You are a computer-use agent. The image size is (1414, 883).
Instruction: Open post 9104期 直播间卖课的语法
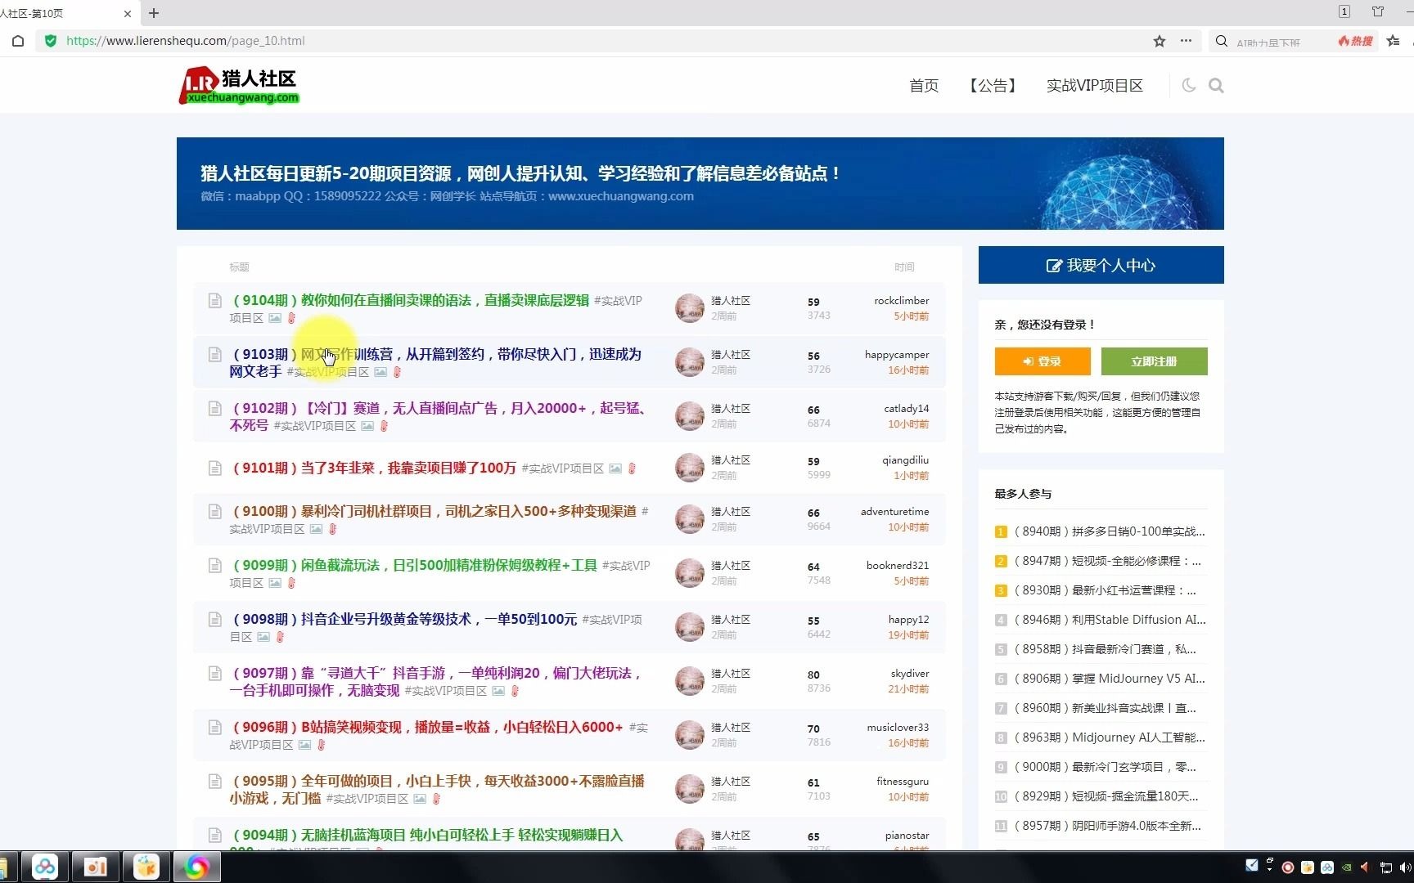click(x=411, y=300)
